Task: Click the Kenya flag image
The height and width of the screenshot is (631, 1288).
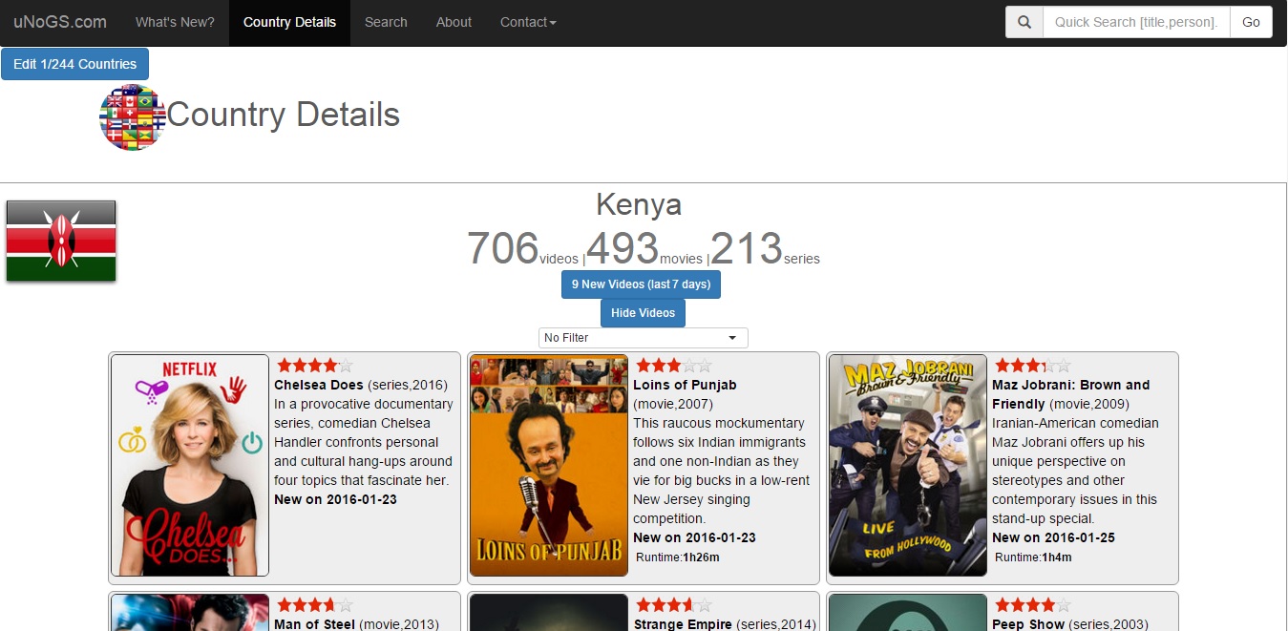Action: click(x=61, y=241)
